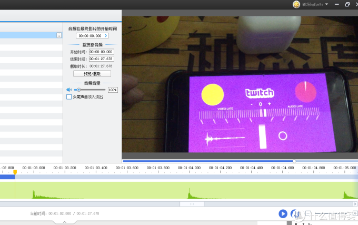Click the orange timeline playhead marker
The height and width of the screenshot is (225, 358).
pos(15,172)
